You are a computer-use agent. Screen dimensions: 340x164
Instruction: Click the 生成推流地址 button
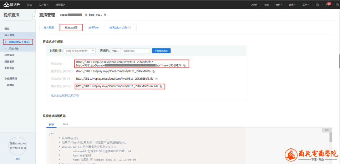point(161,51)
